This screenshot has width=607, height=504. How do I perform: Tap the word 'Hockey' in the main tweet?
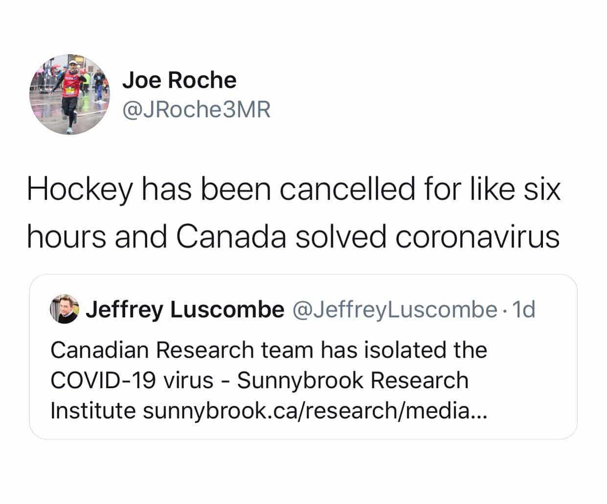(x=80, y=190)
